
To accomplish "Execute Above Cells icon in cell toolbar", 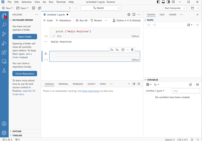I will click(x=112, y=50).
